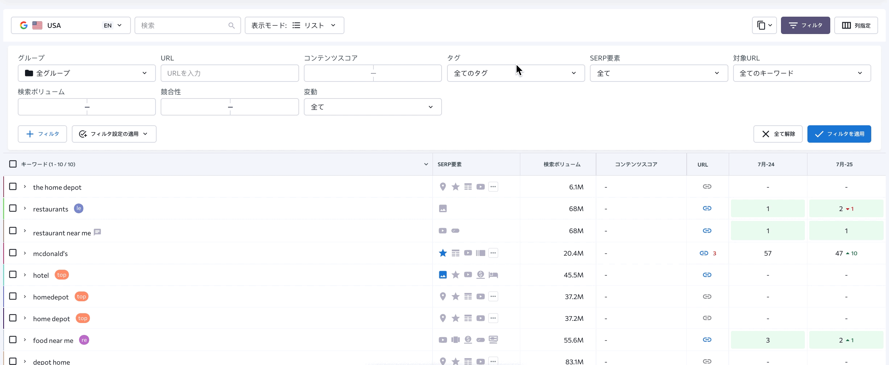Tick the checkbox for food near me

point(13,340)
